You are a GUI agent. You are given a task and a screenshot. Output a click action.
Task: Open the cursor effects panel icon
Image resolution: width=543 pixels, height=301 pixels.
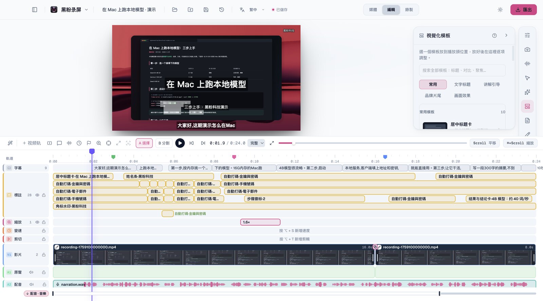527,78
